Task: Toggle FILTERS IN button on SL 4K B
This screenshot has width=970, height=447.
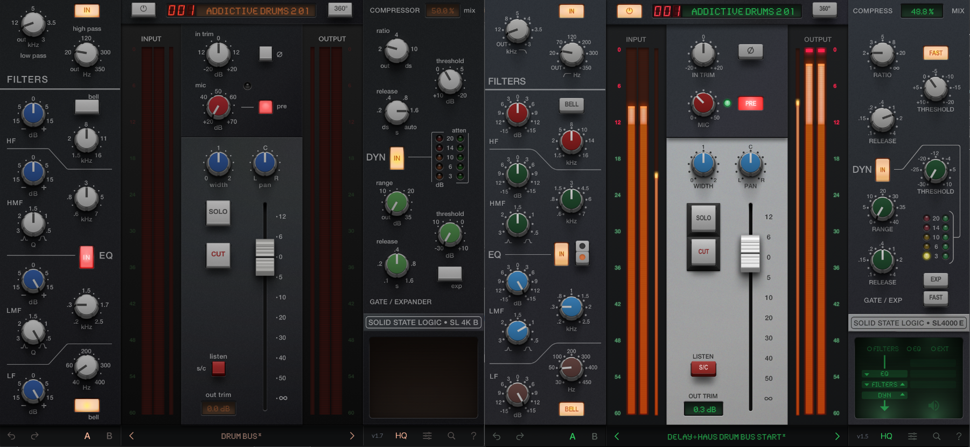Action: click(87, 10)
